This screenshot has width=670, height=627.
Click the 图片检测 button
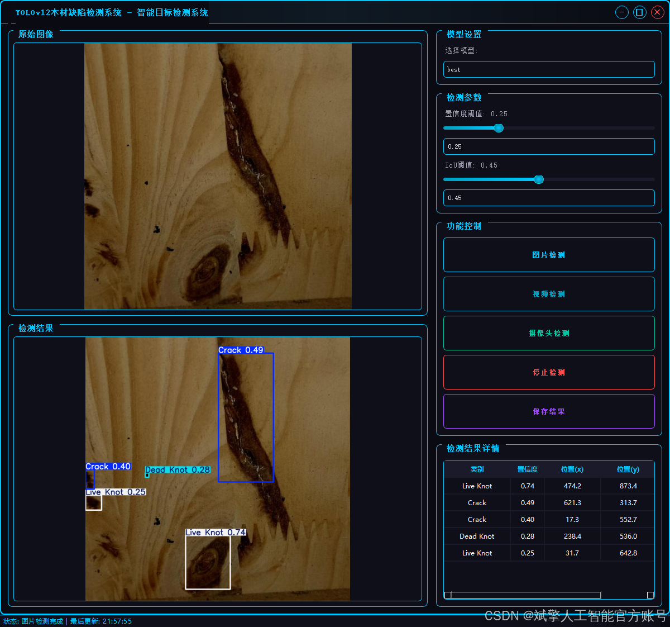point(549,255)
